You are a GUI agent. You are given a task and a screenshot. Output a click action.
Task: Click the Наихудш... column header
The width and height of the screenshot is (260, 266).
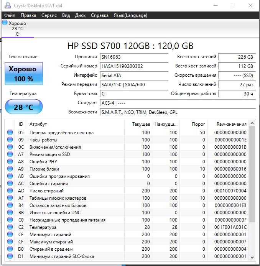pos(166,124)
